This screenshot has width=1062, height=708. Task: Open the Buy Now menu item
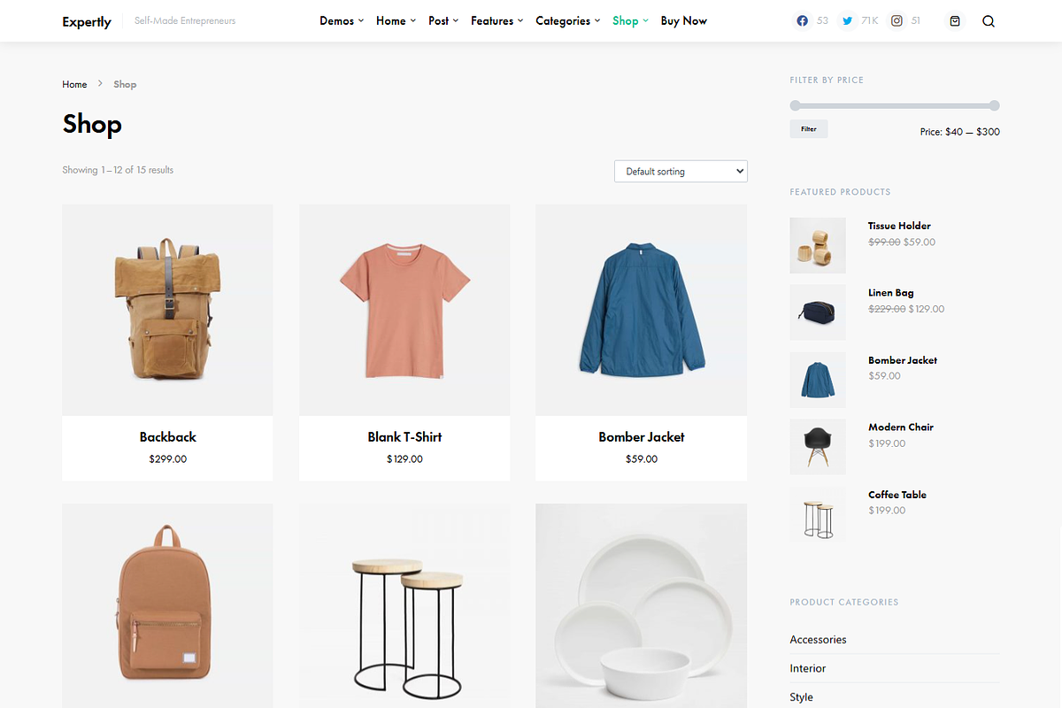[684, 20]
